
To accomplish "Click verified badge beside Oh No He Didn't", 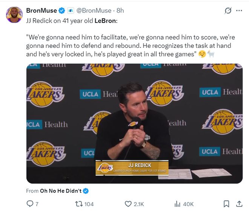I will [x=86, y=191].
